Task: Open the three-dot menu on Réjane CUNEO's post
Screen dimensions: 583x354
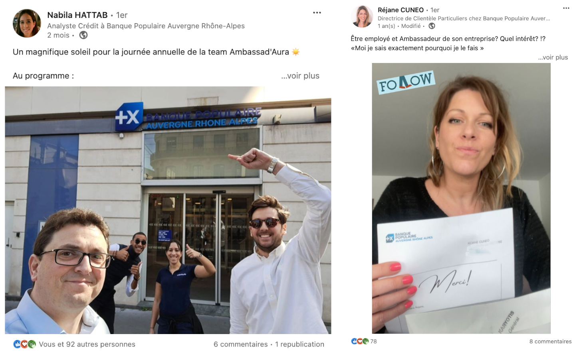Action: pyautogui.click(x=566, y=8)
